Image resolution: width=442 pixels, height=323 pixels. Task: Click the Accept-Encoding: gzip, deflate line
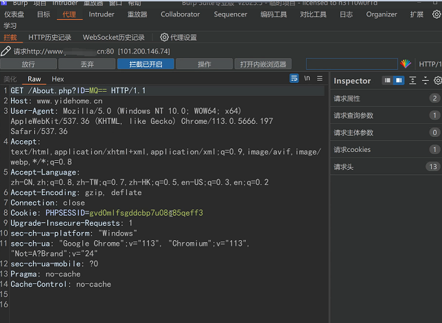[76, 192]
